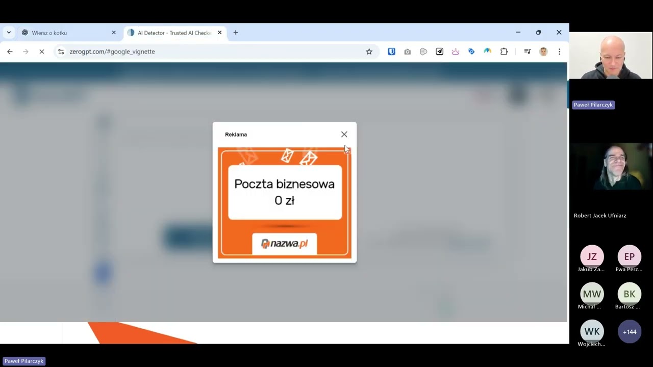Open a new browser tab
The image size is (653, 367).
point(236,33)
